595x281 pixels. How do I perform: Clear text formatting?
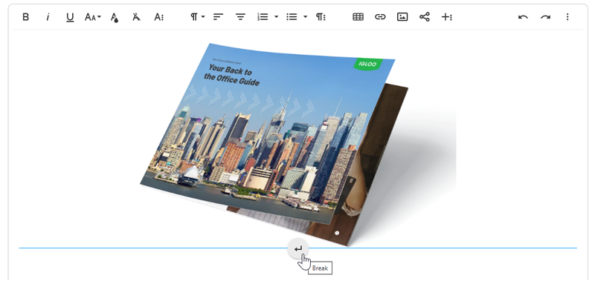[x=136, y=17]
